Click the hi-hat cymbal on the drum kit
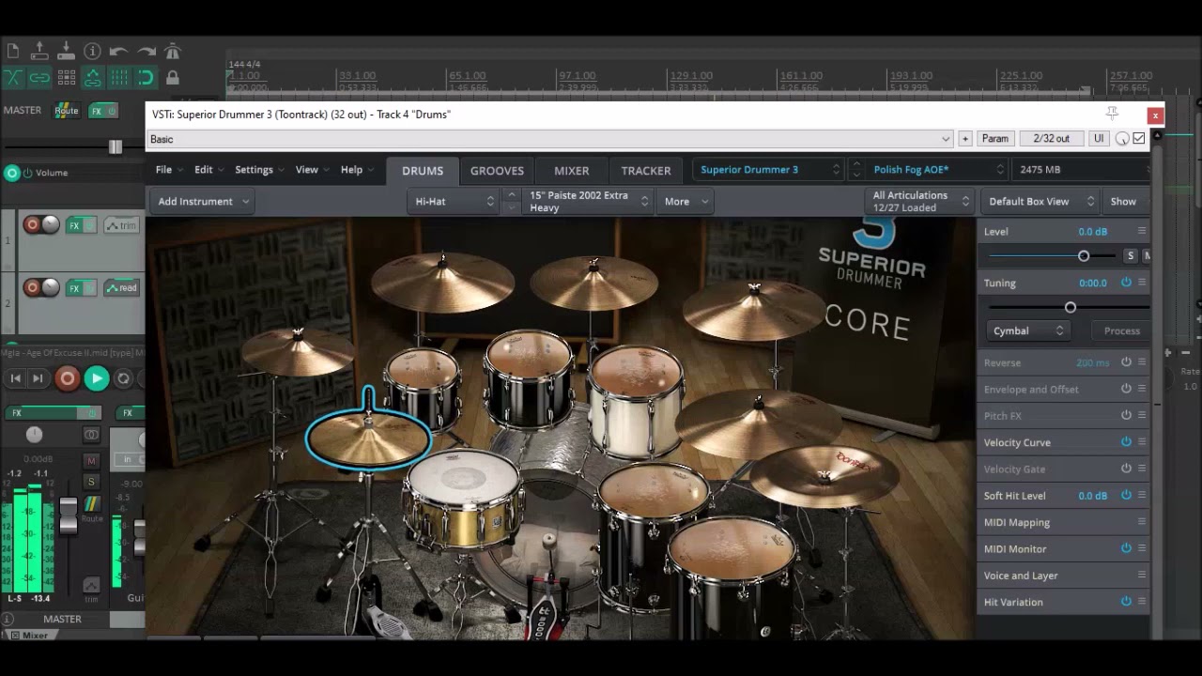The width and height of the screenshot is (1202, 676). (368, 438)
